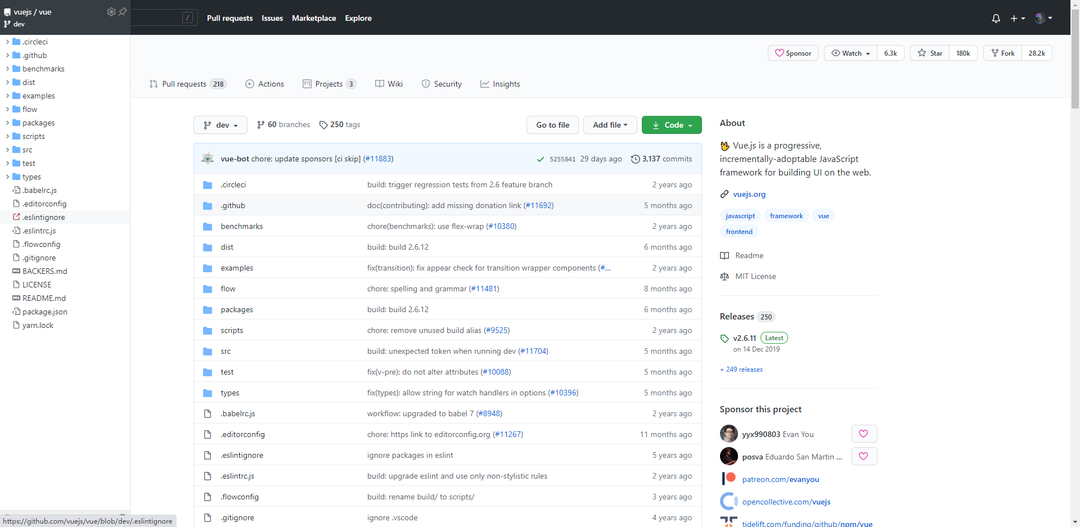Open the Add file dropdown
1080x527 pixels.
[610, 125]
